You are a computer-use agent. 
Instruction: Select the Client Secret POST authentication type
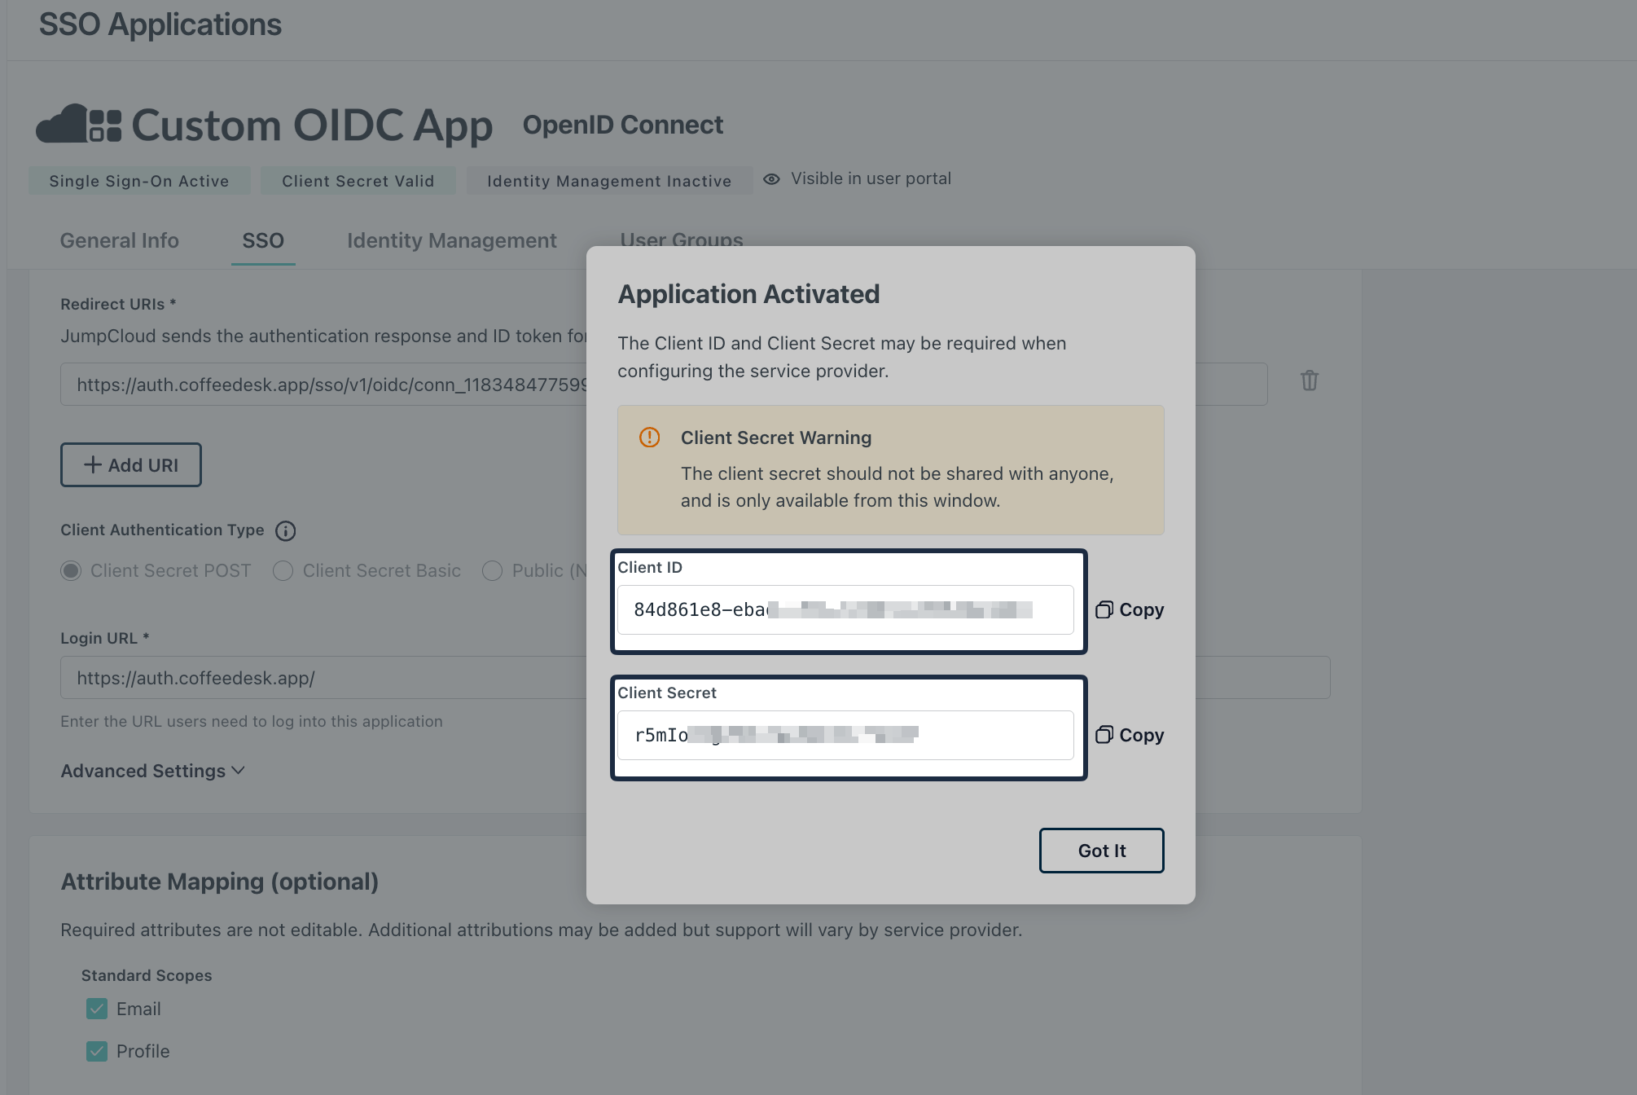(71, 570)
